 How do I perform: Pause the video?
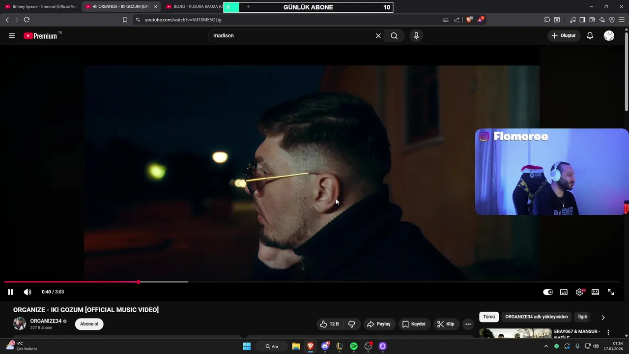(x=10, y=292)
